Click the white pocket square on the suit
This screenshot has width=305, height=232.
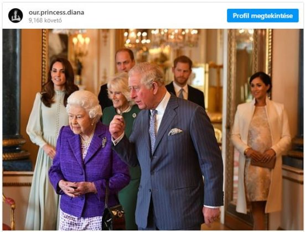pyautogui.click(x=175, y=131)
